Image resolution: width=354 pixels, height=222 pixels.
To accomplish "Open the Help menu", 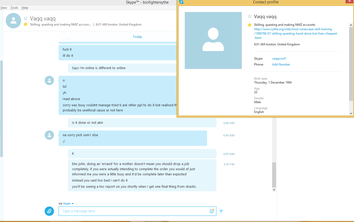I will (25, 8).
